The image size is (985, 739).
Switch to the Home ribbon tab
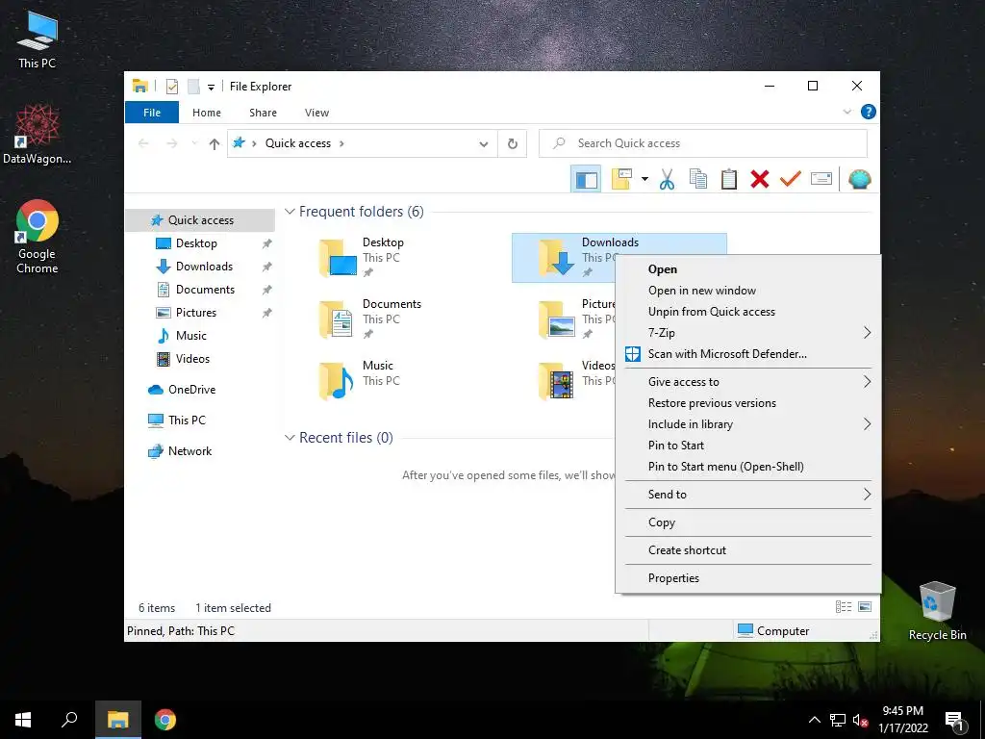(x=207, y=113)
